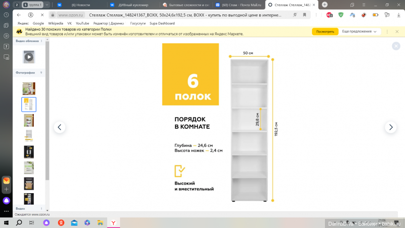
Task: Open Alice voice assistant in sidebar
Action: (x=6, y=200)
